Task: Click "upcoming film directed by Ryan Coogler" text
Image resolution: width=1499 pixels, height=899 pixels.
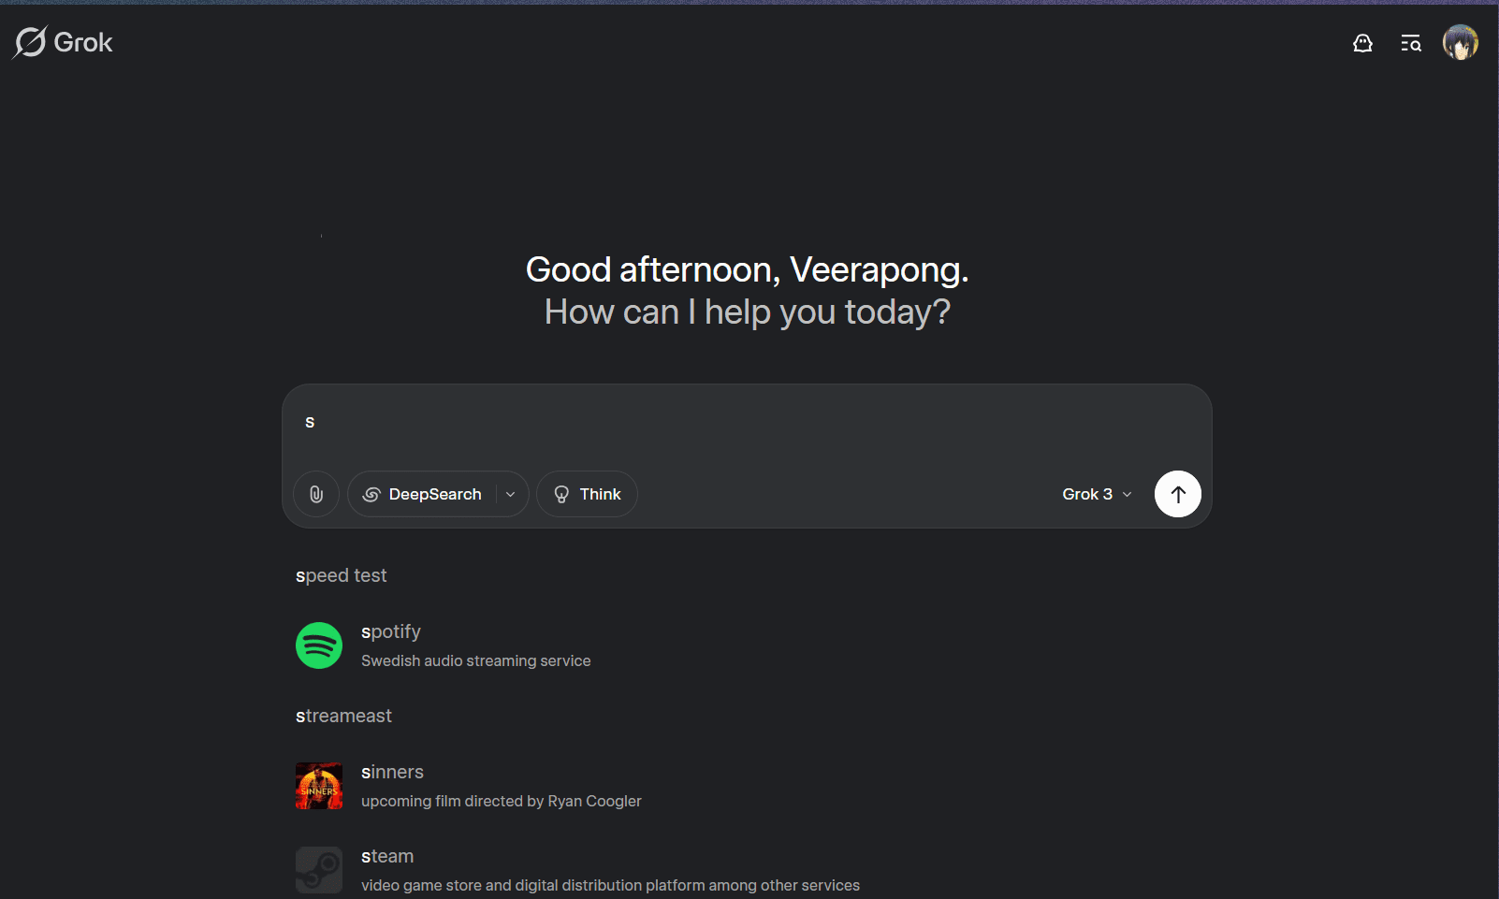Action: click(502, 801)
